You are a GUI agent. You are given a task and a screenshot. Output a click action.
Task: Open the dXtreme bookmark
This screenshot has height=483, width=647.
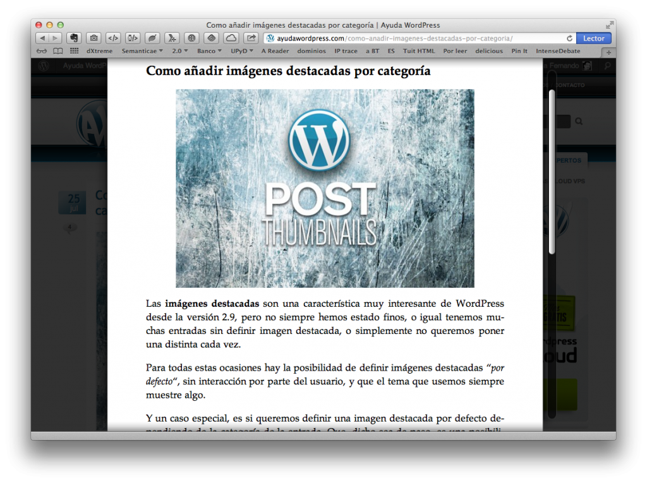(x=99, y=51)
